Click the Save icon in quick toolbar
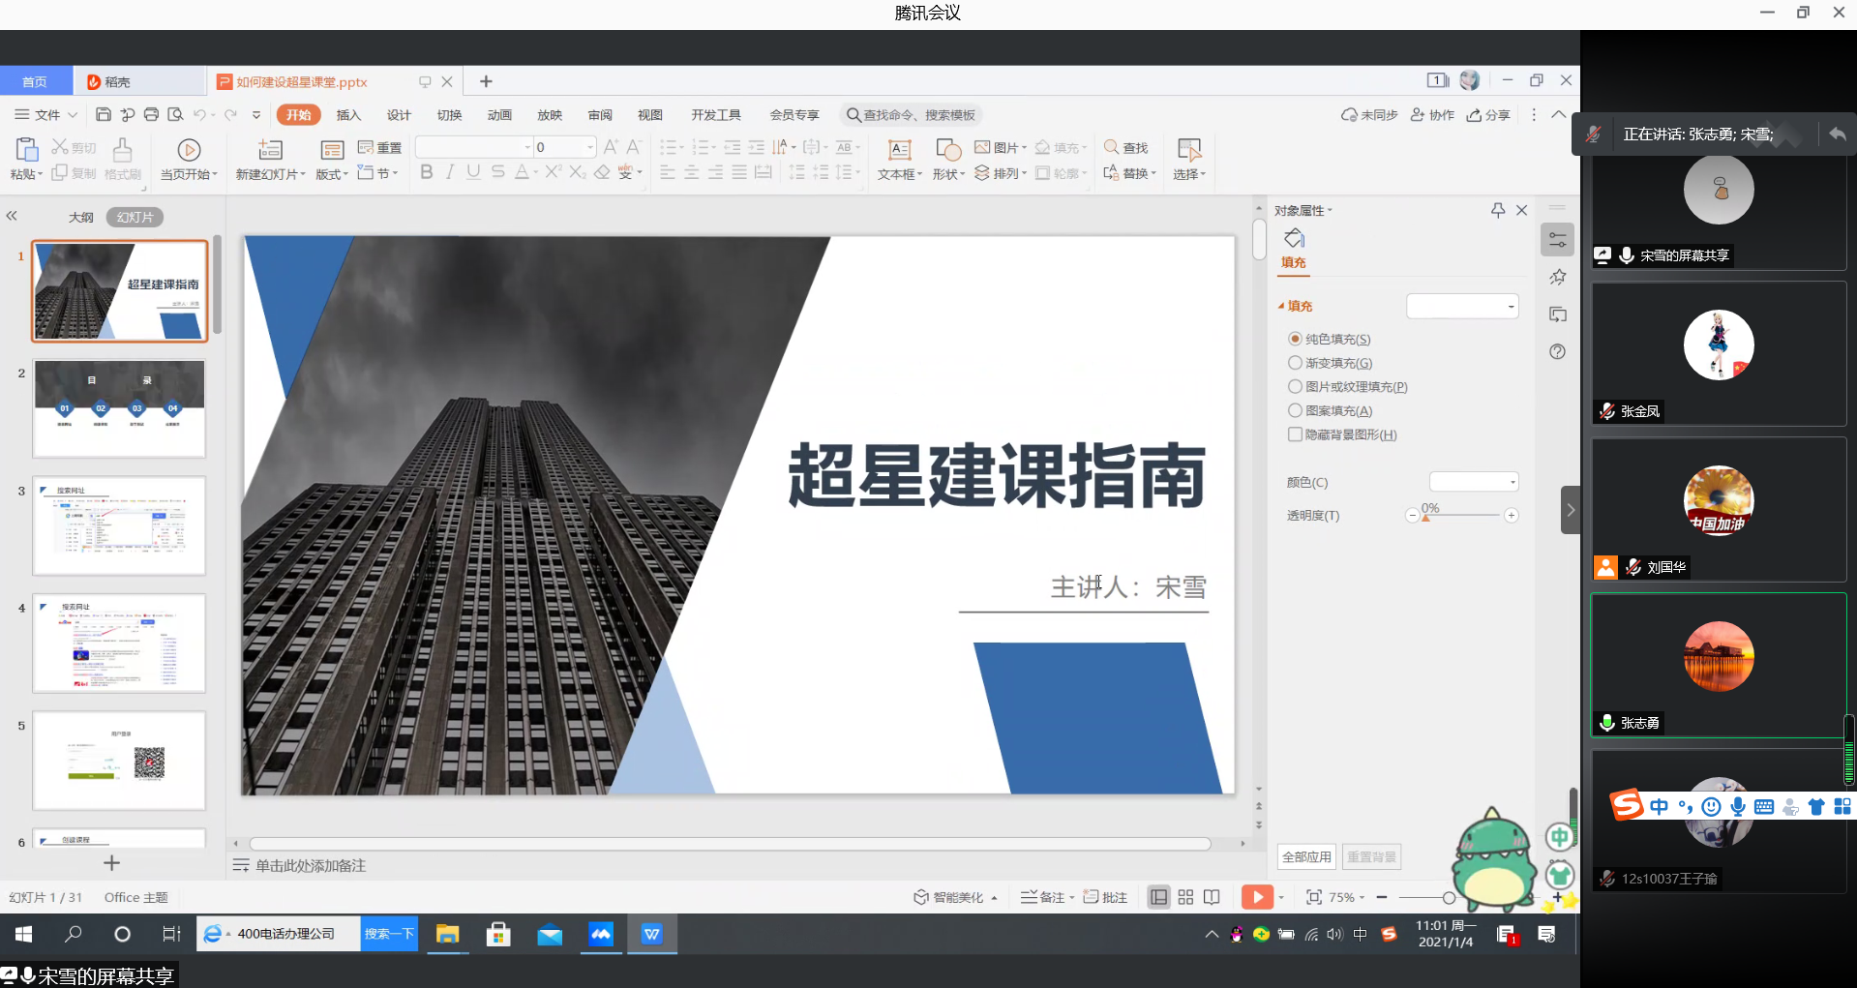The width and height of the screenshot is (1857, 988). point(104,115)
